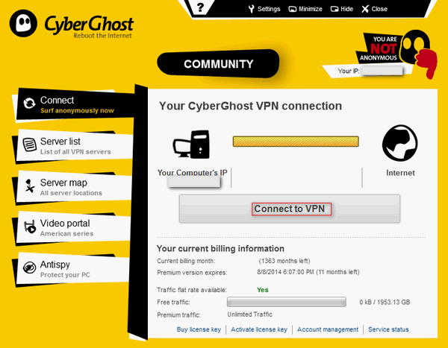The height and width of the screenshot is (348, 448).
Task: Click the computer tower icon
Action: click(191, 144)
